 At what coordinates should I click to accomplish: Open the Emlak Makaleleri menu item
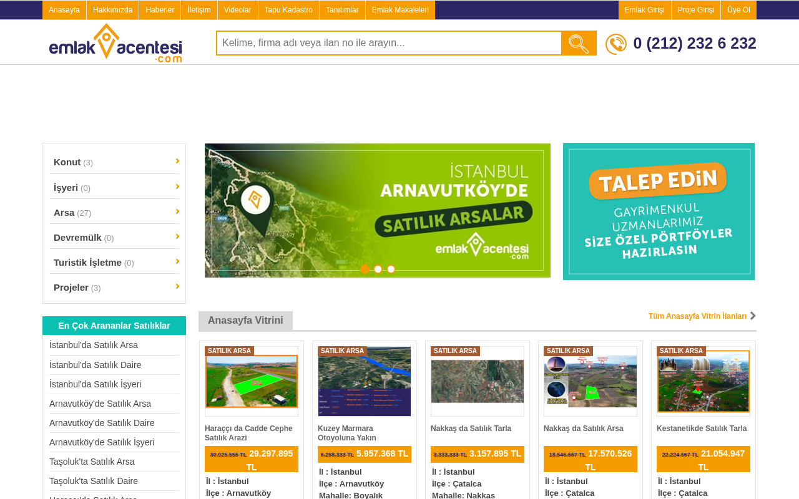point(400,10)
